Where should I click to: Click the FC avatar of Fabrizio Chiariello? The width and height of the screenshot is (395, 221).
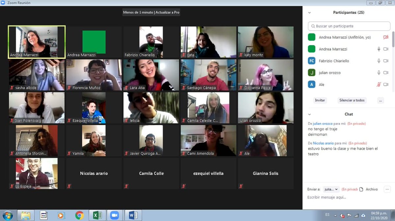311,61
